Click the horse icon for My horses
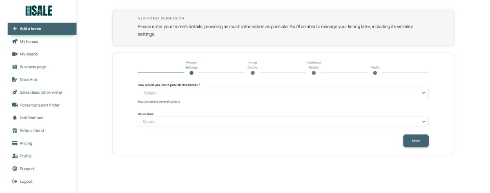490x193 pixels. click(15, 42)
